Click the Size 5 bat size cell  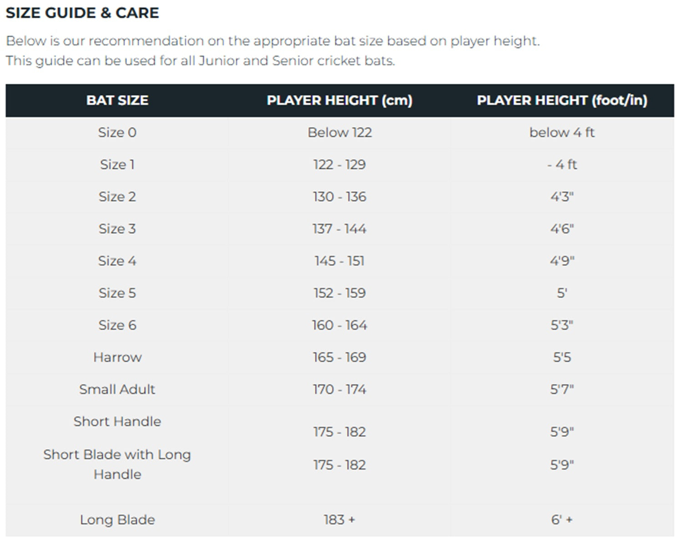point(117,293)
